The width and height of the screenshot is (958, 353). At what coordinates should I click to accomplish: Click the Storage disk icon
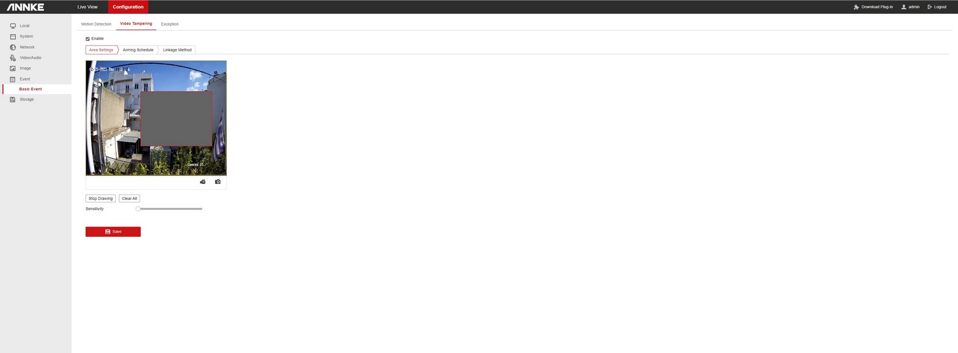click(x=13, y=100)
